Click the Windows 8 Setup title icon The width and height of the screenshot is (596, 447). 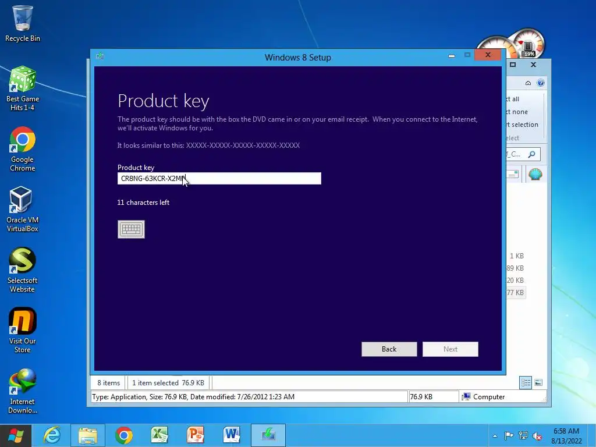tap(100, 56)
